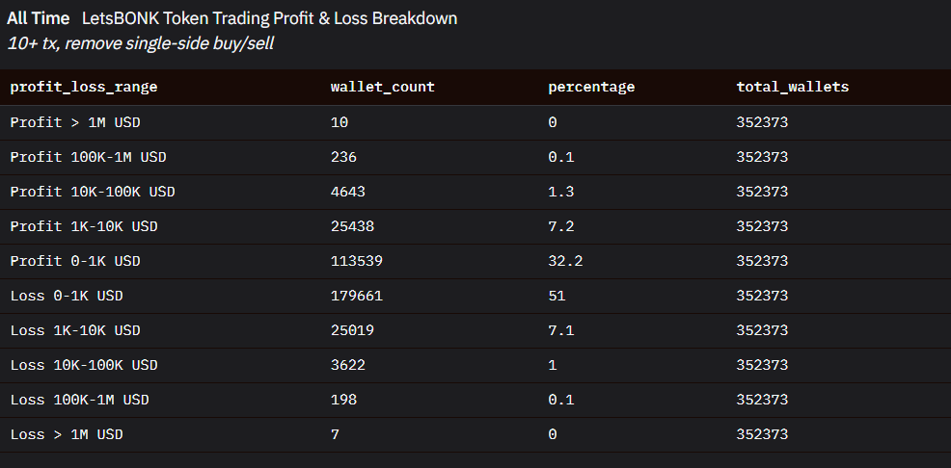The width and height of the screenshot is (951, 468).
Task: Select total_wallets 352373 in Profit 1K-10K row
Action: (x=762, y=226)
